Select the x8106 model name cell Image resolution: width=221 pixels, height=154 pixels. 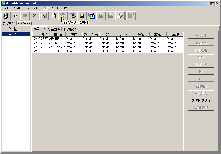[x=57, y=43]
